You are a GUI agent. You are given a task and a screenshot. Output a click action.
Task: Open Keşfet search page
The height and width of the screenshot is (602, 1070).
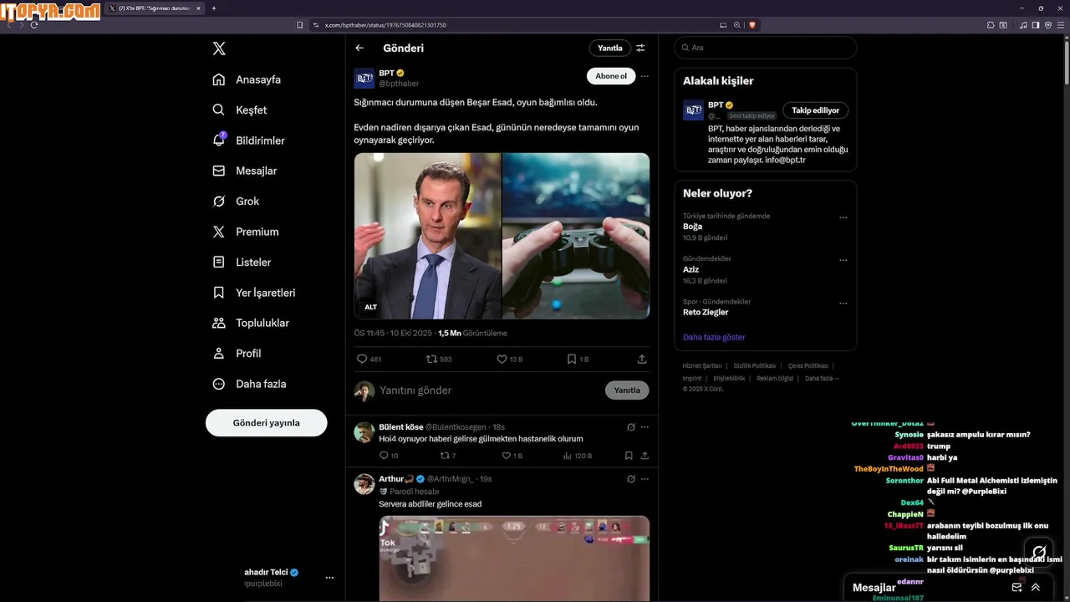coord(240,110)
